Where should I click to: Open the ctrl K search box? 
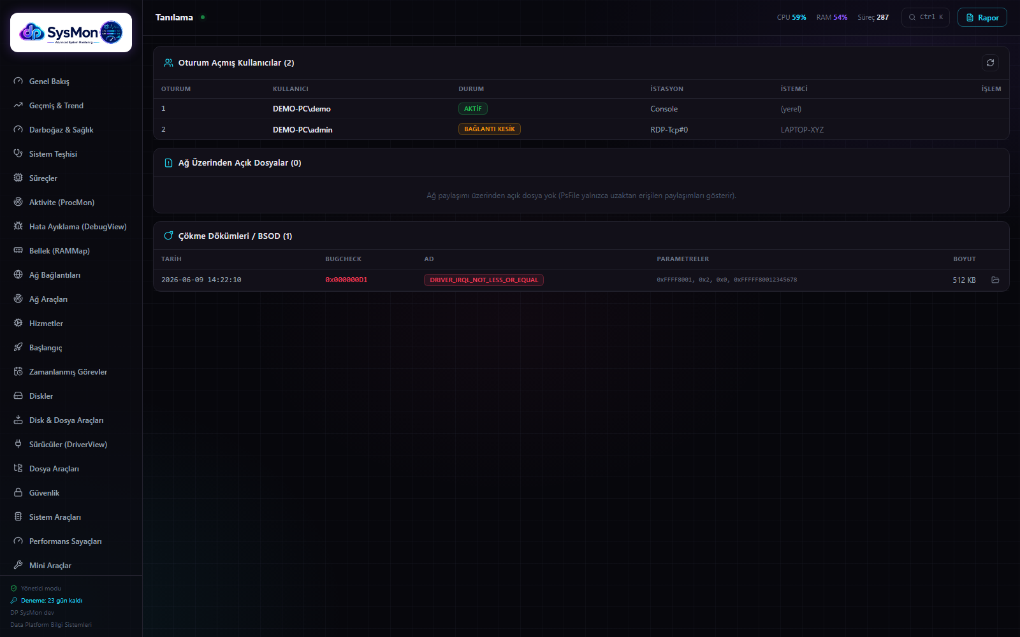click(925, 17)
